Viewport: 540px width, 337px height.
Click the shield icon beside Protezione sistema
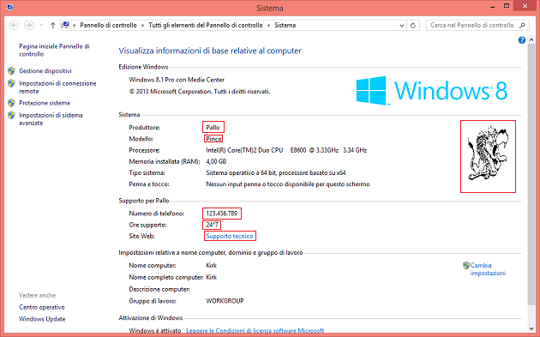[x=11, y=103]
